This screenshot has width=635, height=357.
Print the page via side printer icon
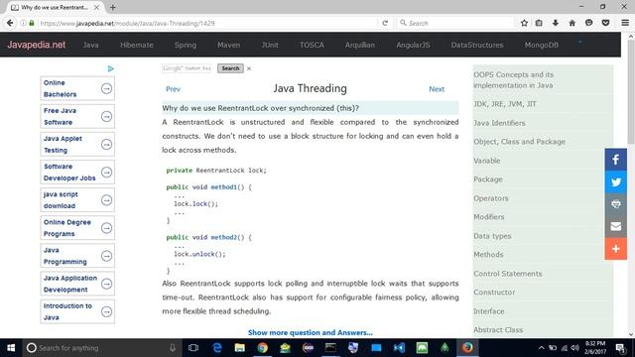[615, 204]
